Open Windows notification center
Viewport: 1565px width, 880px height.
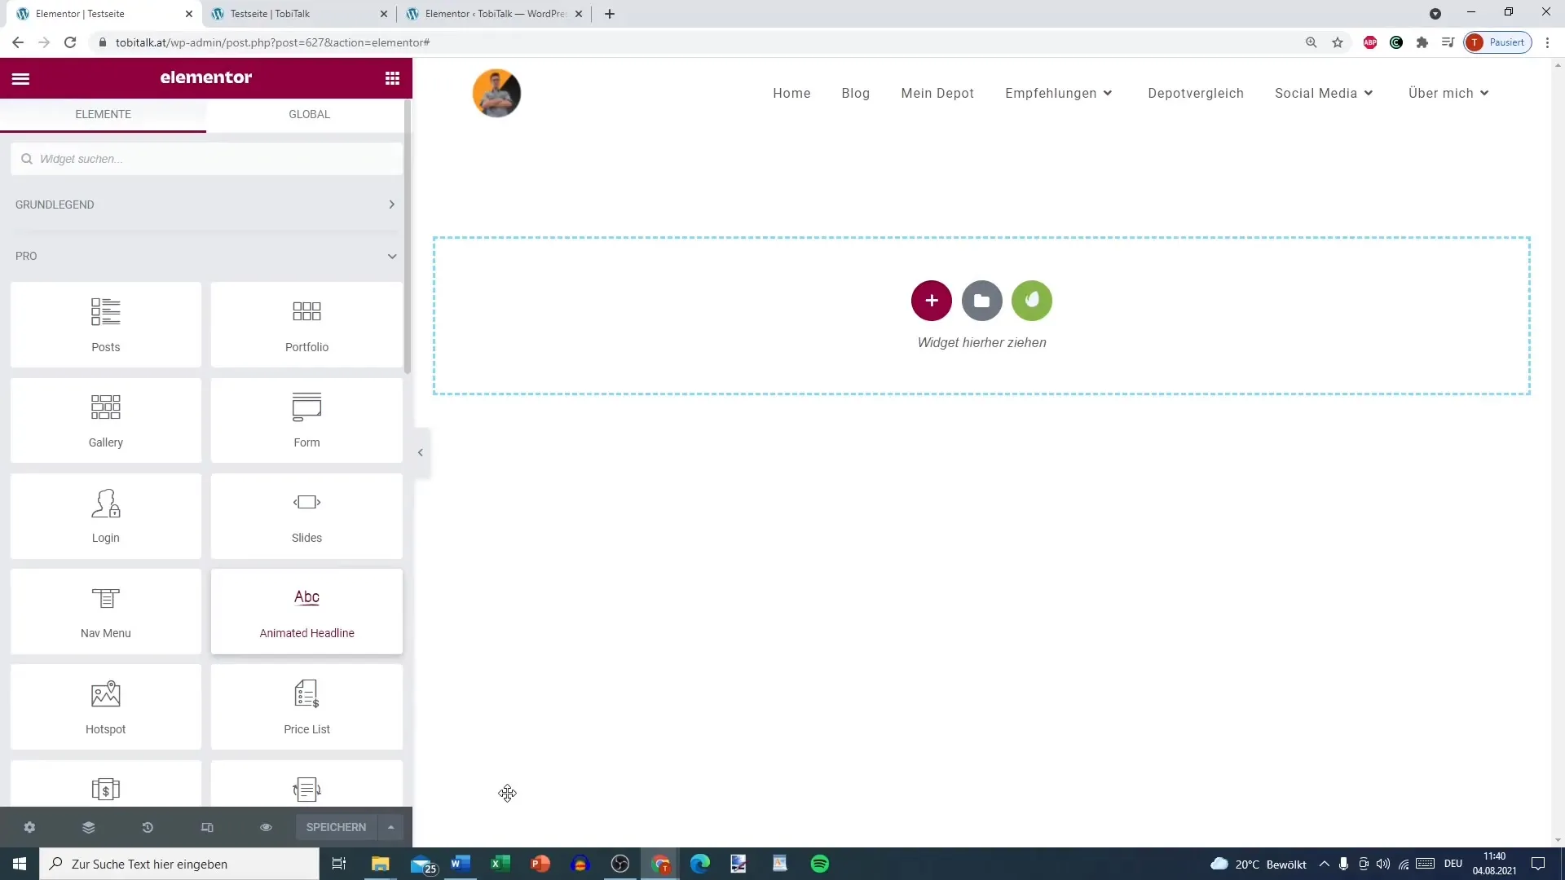pos(1538,864)
